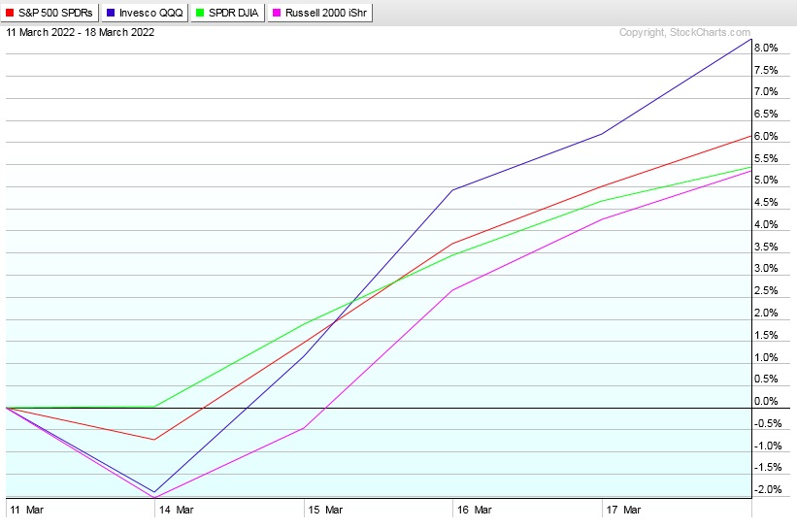The width and height of the screenshot is (797, 529).
Task: Click the '7.5%' y-axis label
Action: point(766,70)
